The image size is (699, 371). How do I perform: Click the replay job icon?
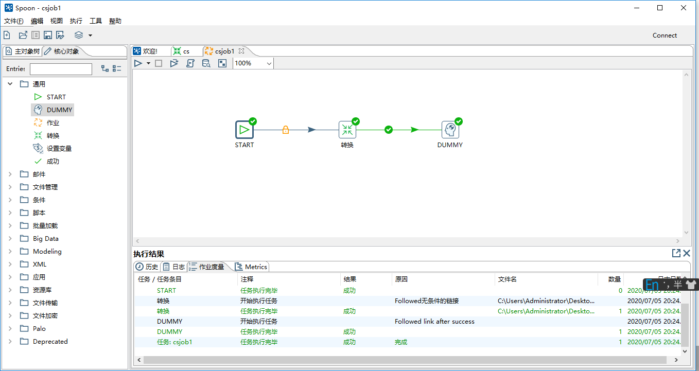(174, 63)
